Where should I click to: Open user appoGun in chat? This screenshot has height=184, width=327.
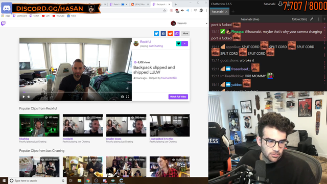(233, 47)
